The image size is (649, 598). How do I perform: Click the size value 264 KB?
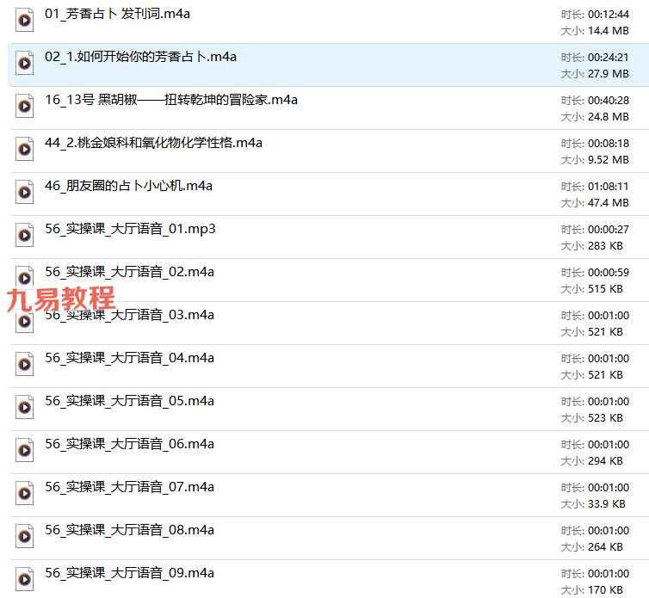(606, 547)
